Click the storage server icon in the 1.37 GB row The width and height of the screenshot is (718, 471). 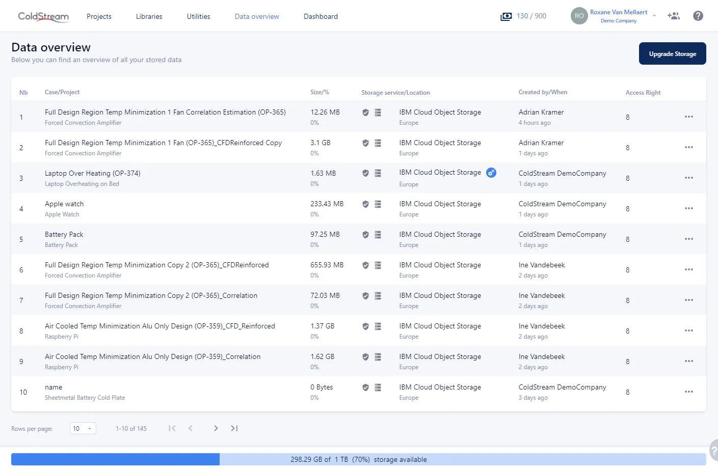(378, 326)
